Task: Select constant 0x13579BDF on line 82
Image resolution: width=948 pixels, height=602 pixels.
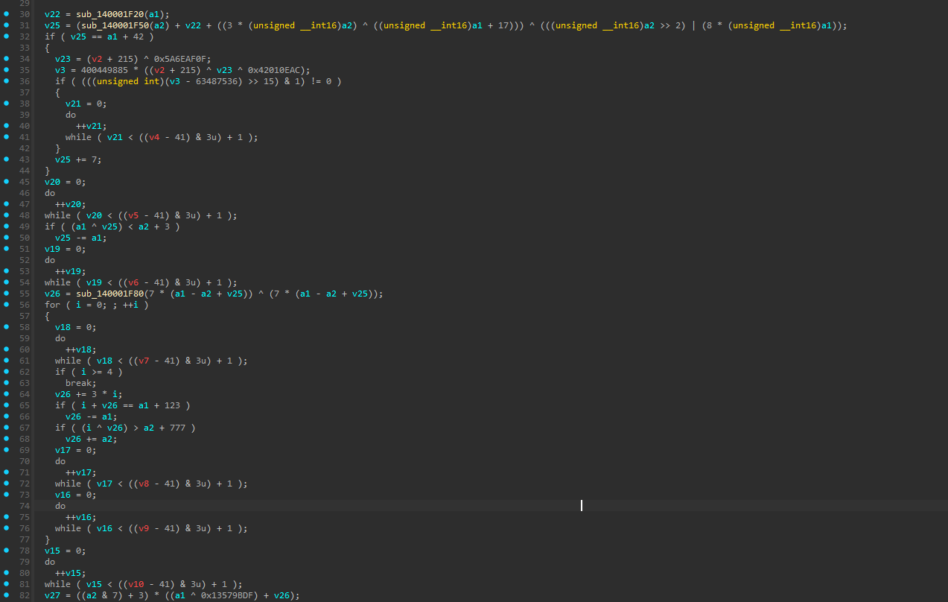Action: point(232,595)
